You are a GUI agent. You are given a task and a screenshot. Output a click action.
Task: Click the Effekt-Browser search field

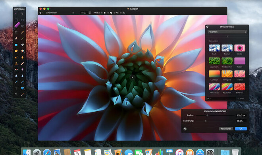(222, 99)
